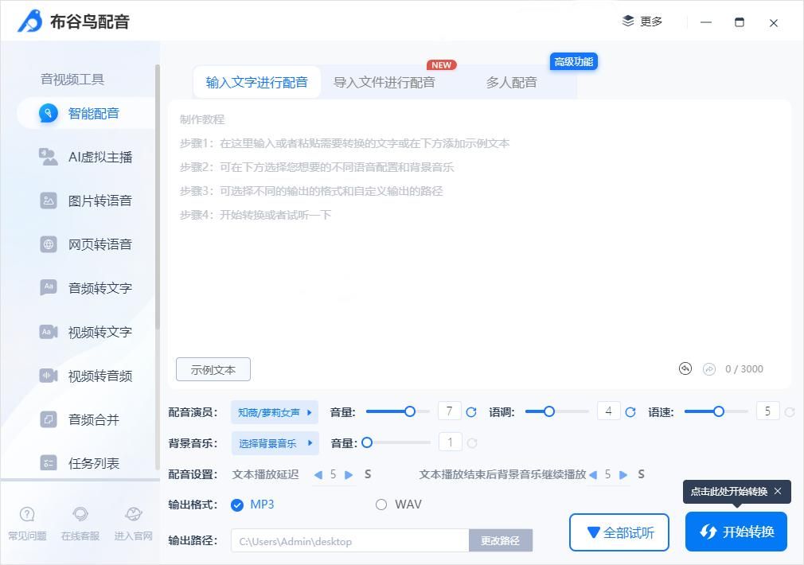Click the 视频转音频 sidebar icon
Viewport: 804px width, 565px height.
49,376
